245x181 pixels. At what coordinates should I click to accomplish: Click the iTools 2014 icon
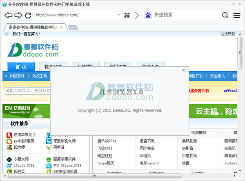[9, 166]
